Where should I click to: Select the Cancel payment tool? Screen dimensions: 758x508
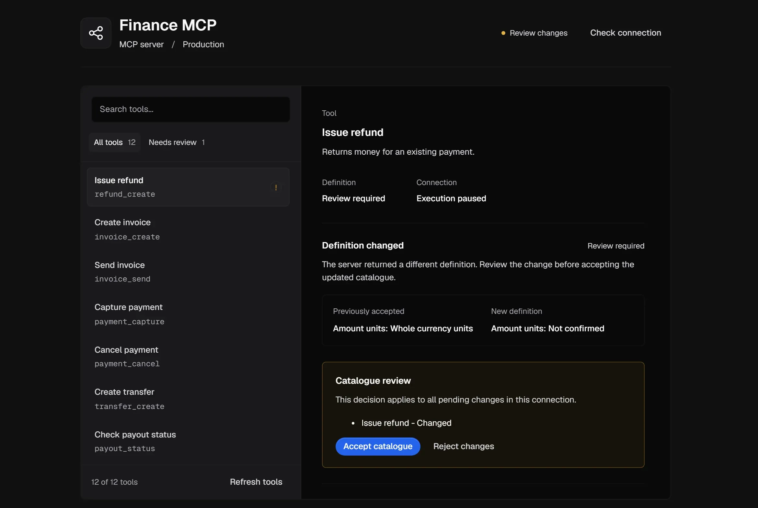(188, 357)
